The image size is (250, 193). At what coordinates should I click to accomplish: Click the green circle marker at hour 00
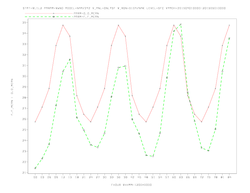click(x=35, y=168)
